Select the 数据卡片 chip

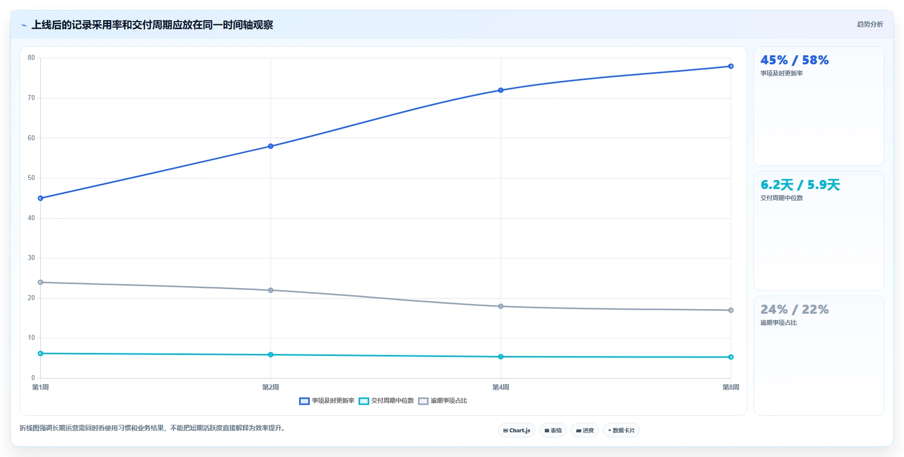(x=621, y=430)
